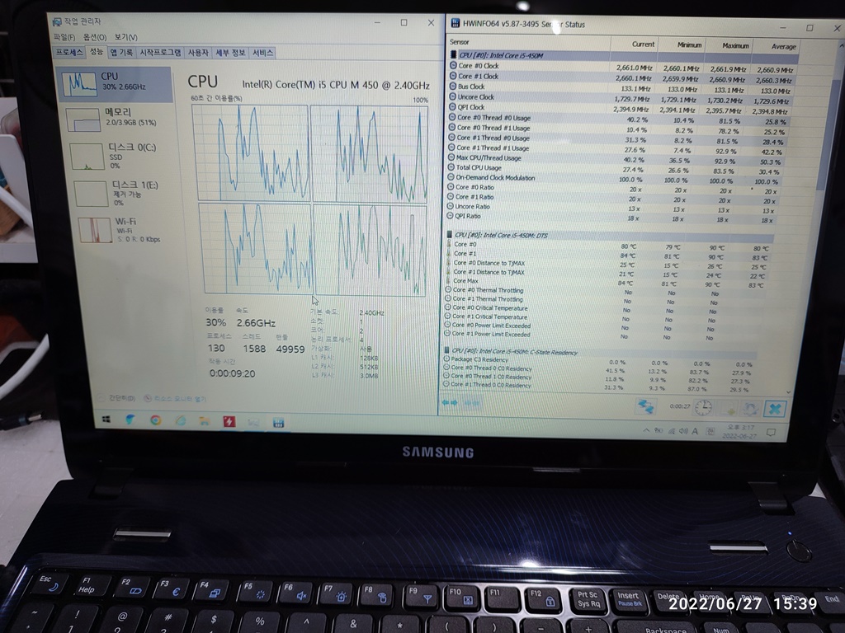Select Core #0 Power Limit Exceeded row
This screenshot has height=633, width=845.
tap(603, 326)
